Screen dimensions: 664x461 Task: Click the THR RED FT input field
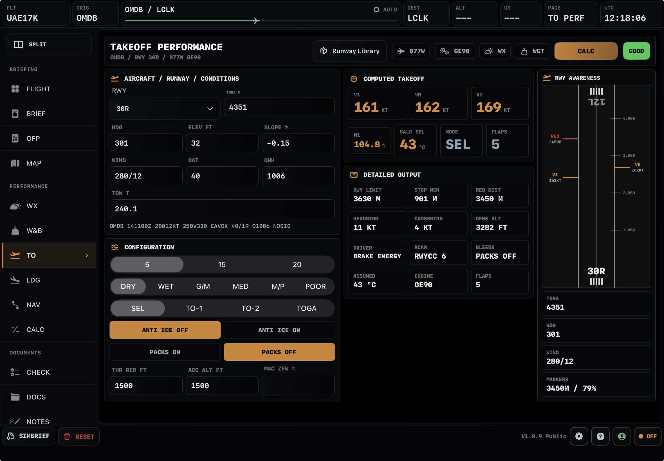(146, 386)
